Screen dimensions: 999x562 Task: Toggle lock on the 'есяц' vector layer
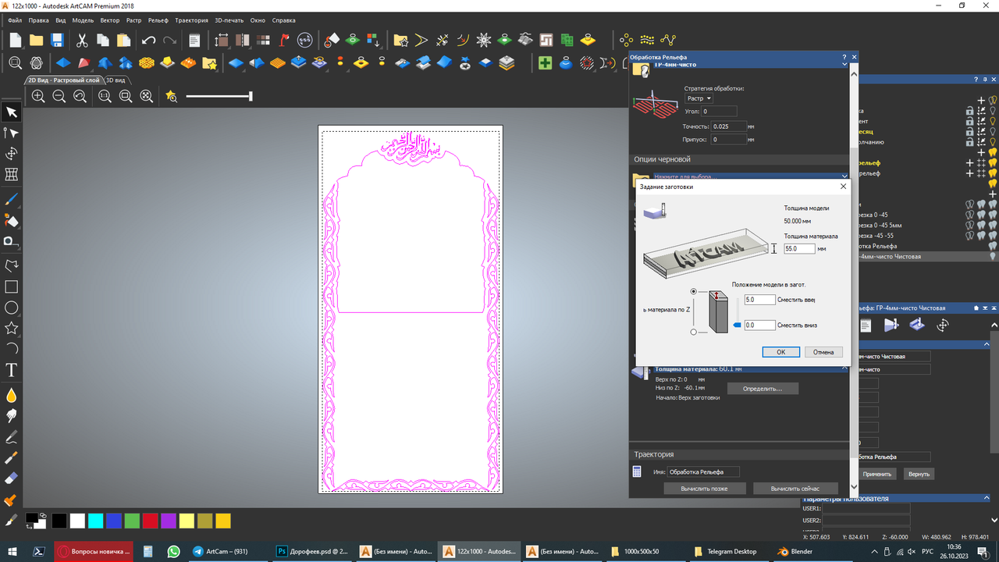pyautogui.click(x=970, y=132)
